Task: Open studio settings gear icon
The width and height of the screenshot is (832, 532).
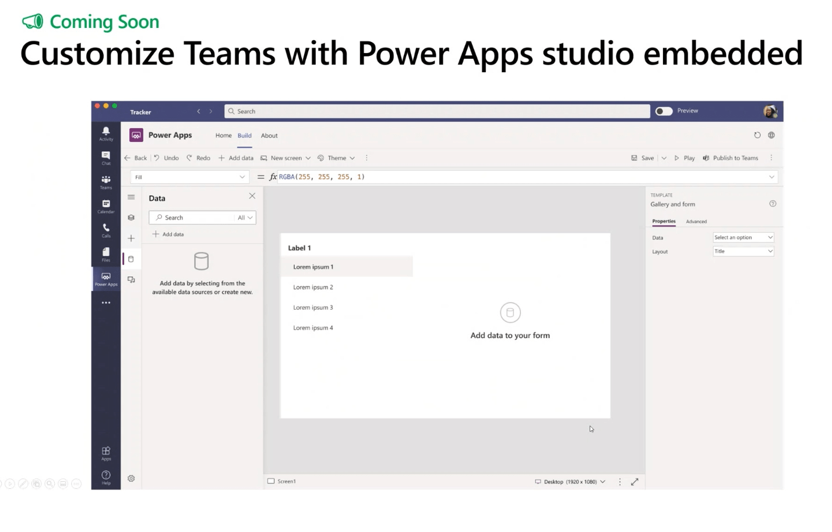Action: [131, 478]
